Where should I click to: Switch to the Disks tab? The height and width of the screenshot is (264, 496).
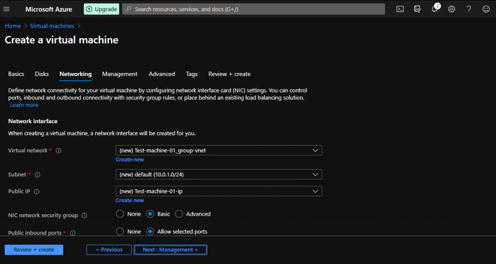pyautogui.click(x=42, y=74)
